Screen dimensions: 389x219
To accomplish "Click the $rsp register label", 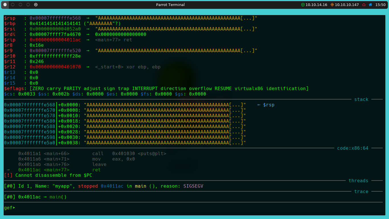I will [10, 18].
